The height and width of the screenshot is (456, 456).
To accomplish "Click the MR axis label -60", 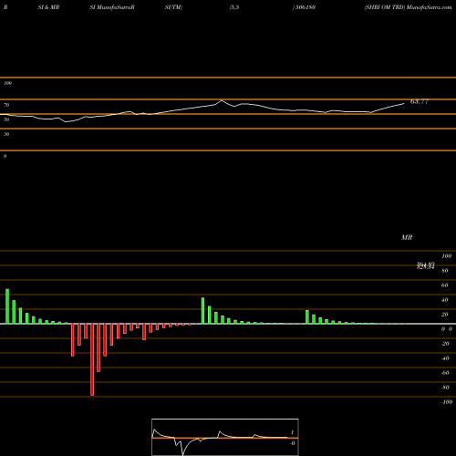I will pos(445,373).
